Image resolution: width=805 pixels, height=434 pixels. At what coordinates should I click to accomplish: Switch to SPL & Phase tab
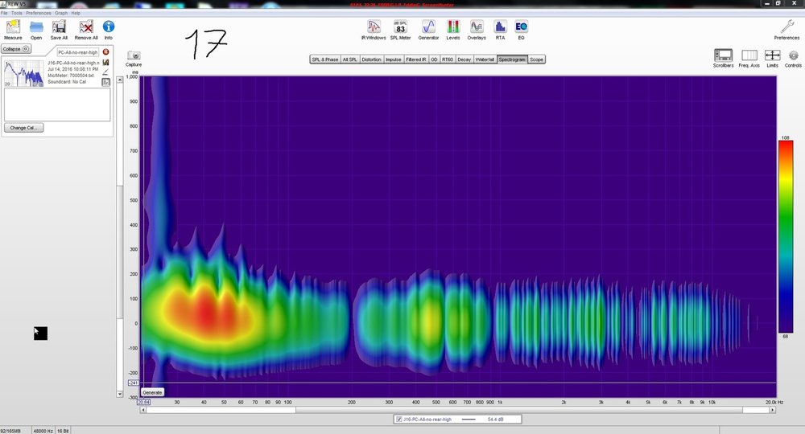(x=325, y=59)
